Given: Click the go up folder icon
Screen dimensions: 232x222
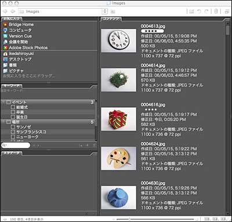Looking at the screenshot, I should click(x=113, y=12).
